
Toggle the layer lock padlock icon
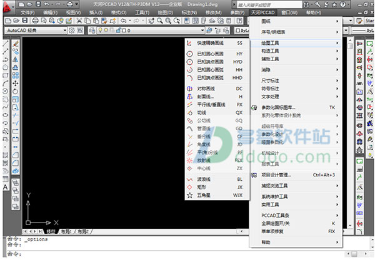click(118, 31)
